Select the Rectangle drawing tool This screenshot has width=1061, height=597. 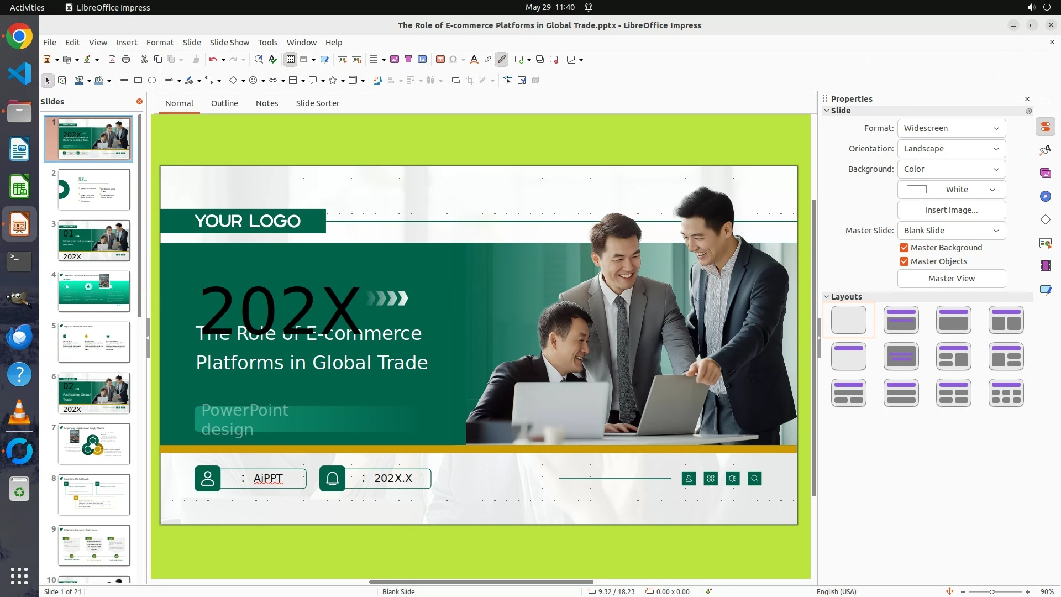(138, 81)
